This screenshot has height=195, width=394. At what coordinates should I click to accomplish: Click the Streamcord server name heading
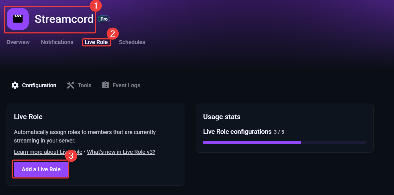[x=64, y=19]
